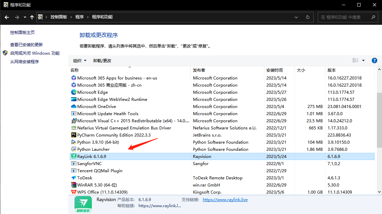The width and height of the screenshot is (382, 214).
Task: Select Microsoft Edge WebView2 Runtime icon
Action: [x=73, y=99]
